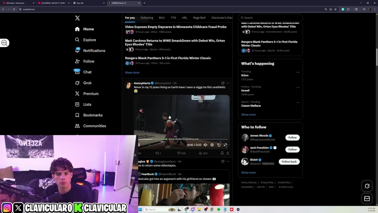Screen dimensions: 378x213
Task: Repost the KonvyAlerts post
Action: 158,153
